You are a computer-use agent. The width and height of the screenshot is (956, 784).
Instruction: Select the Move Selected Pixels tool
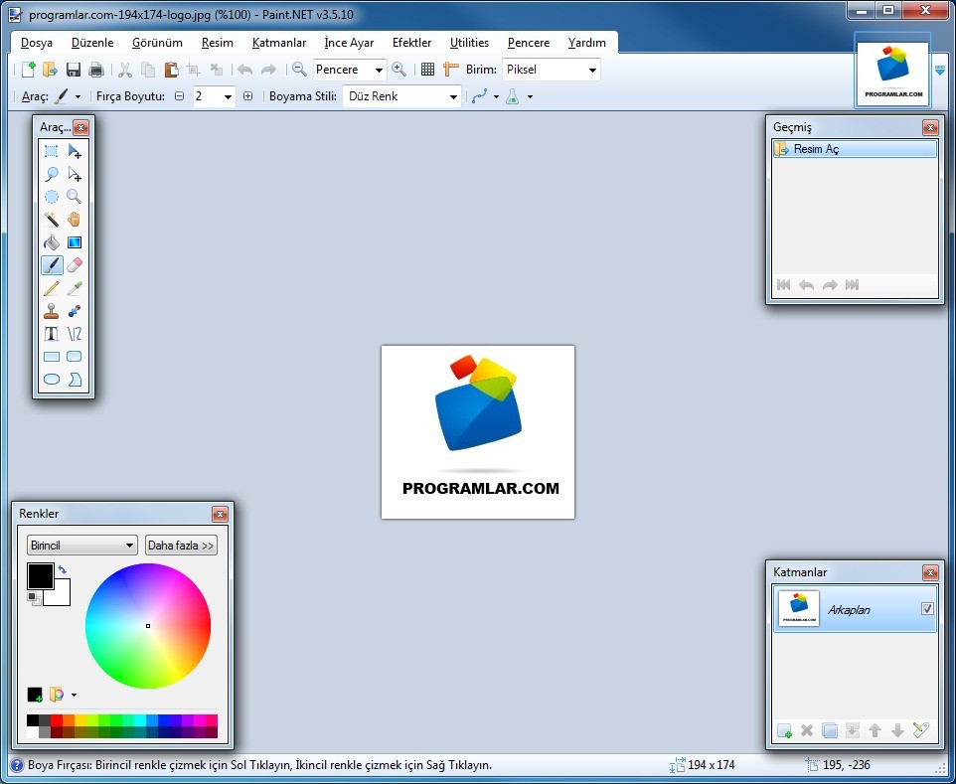(75, 151)
